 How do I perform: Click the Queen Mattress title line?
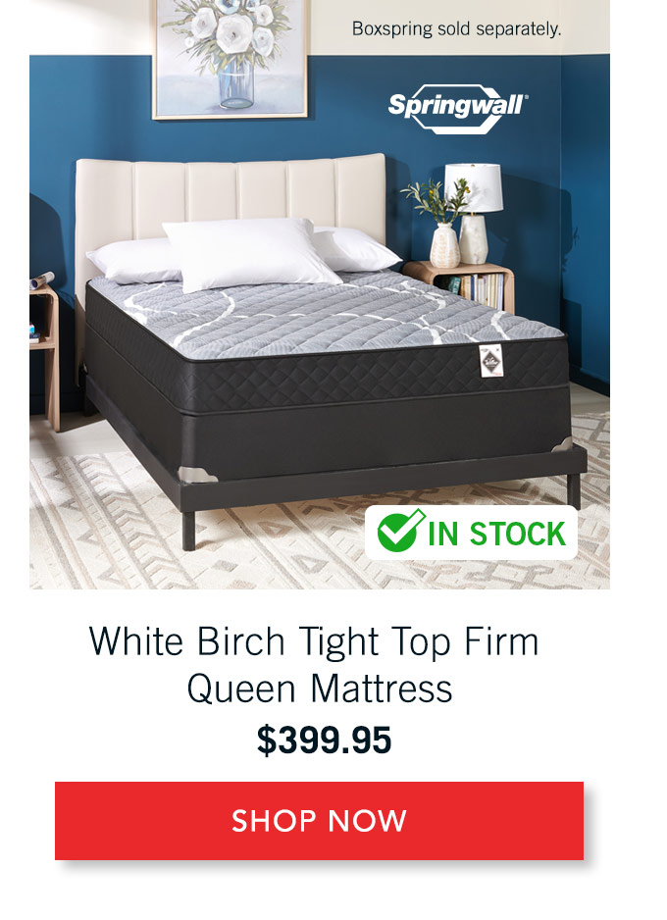point(320,689)
